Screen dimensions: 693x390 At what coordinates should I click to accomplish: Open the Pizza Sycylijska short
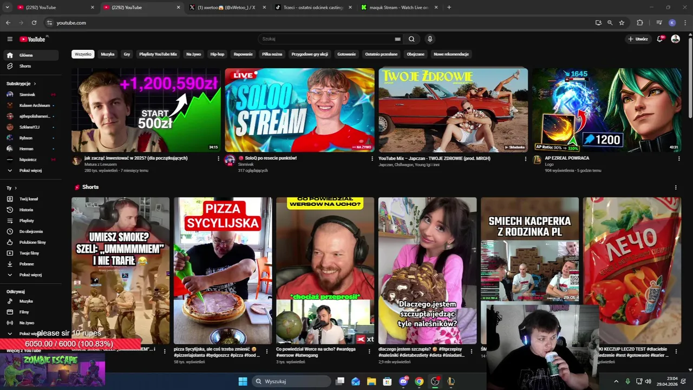[223, 270]
